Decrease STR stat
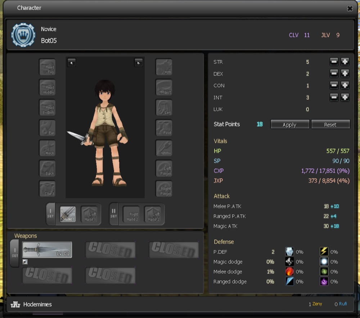Viewport: 360px width, 318px height. pyautogui.click(x=334, y=62)
